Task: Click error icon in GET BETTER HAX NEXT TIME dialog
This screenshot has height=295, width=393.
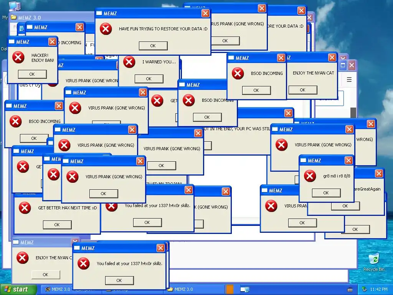Action: [x=25, y=208]
